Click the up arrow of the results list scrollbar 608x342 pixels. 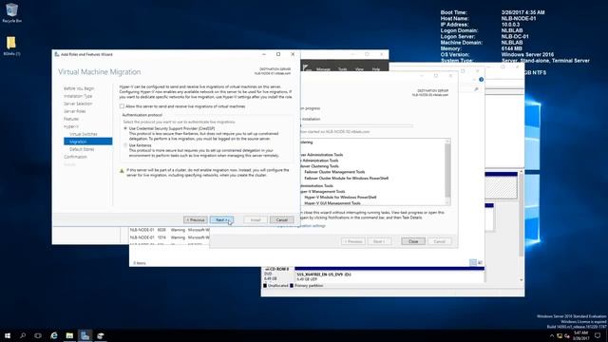coord(447,142)
